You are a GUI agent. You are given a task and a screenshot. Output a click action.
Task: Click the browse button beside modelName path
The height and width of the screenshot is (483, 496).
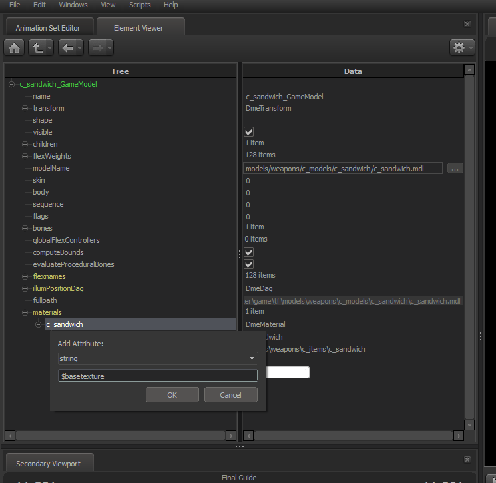coord(455,169)
